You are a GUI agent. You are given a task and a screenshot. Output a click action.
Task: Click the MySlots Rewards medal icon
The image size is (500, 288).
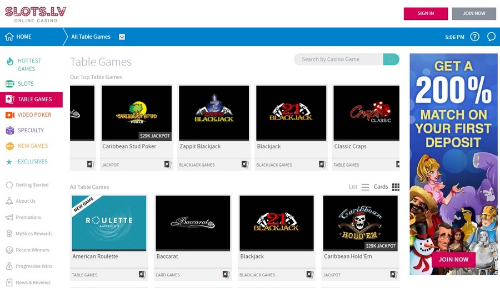pyautogui.click(x=9, y=234)
